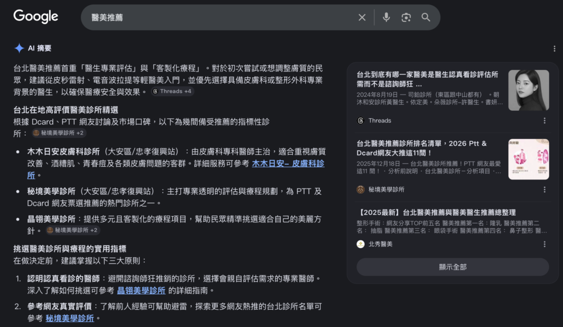Submit search with magnifying glass icon
The width and height of the screenshot is (563, 327).
tap(426, 17)
